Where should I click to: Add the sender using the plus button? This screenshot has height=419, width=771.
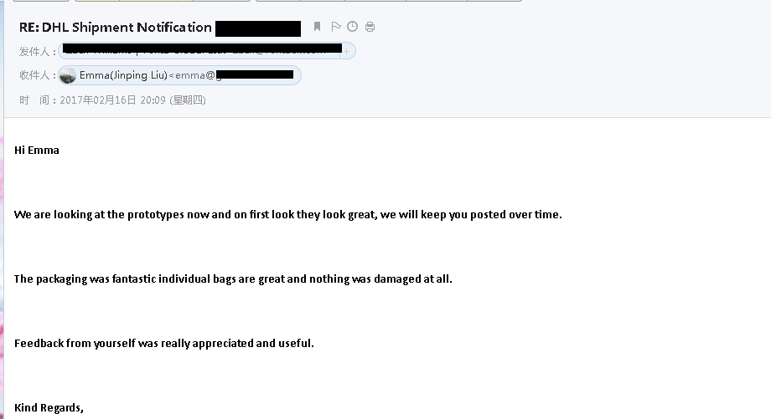click(x=347, y=51)
